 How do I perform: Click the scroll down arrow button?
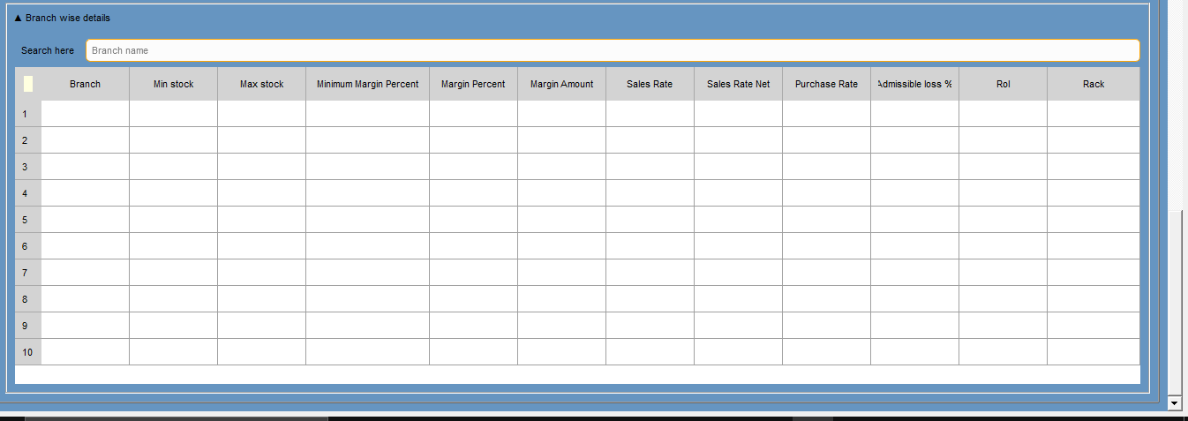(1174, 402)
